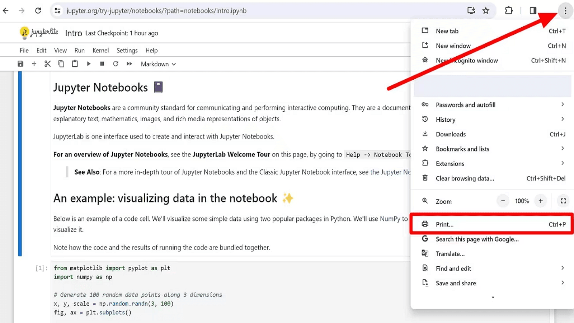Open the Run menu
The image size is (574, 323).
tap(80, 51)
